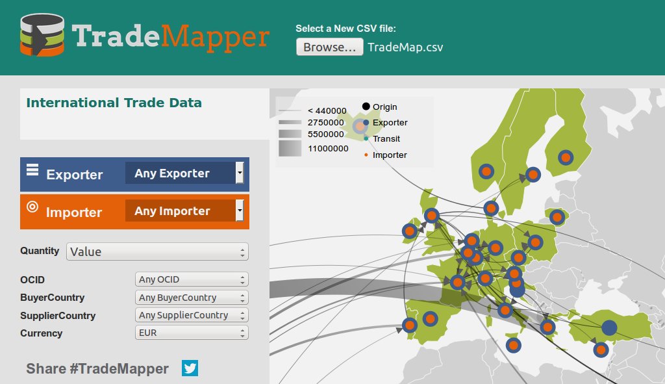The image size is (665, 384).
Task: Expand the Any SupplierCountry dropdown
Action: click(x=192, y=315)
